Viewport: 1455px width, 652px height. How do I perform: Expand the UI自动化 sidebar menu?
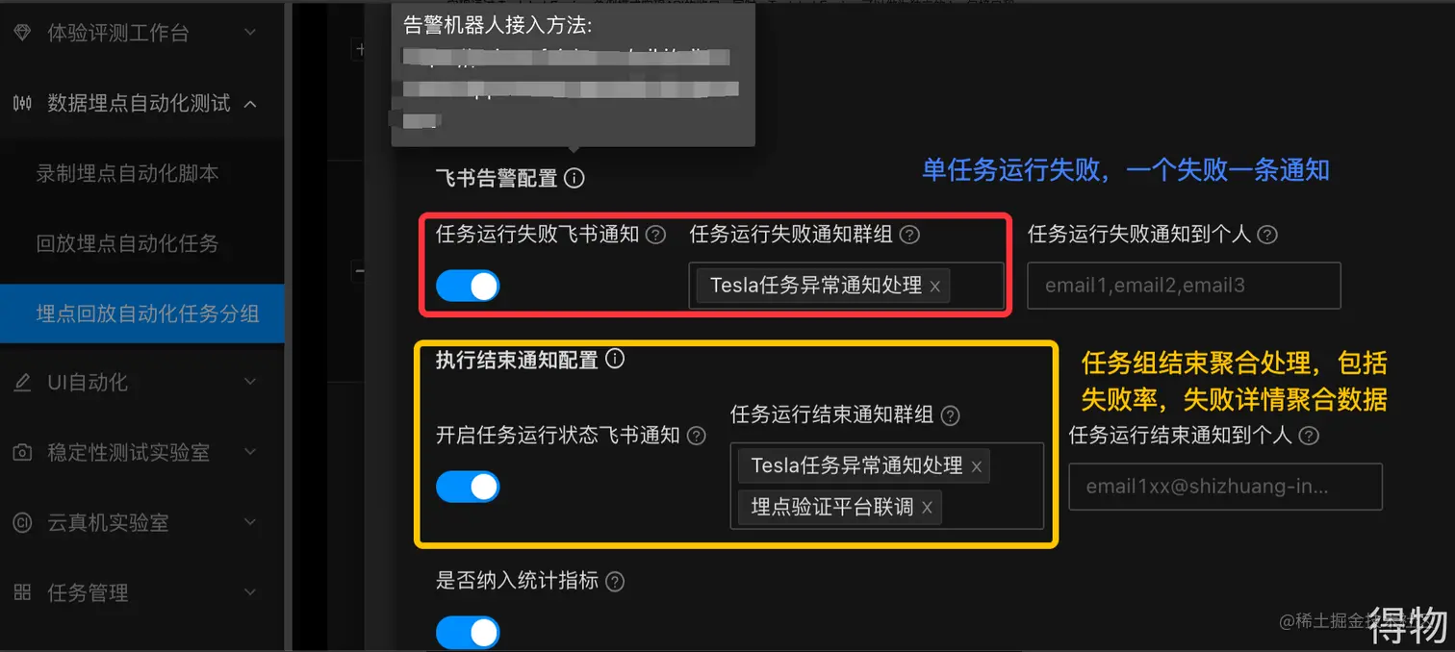pyautogui.click(x=142, y=382)
